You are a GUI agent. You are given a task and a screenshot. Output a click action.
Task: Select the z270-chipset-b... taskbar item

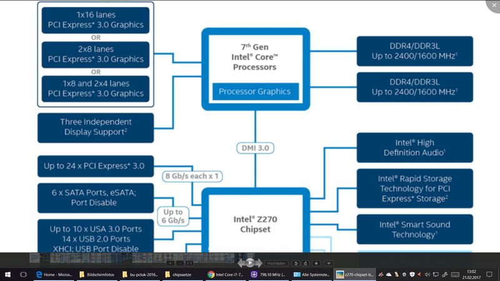click(355, 274)
